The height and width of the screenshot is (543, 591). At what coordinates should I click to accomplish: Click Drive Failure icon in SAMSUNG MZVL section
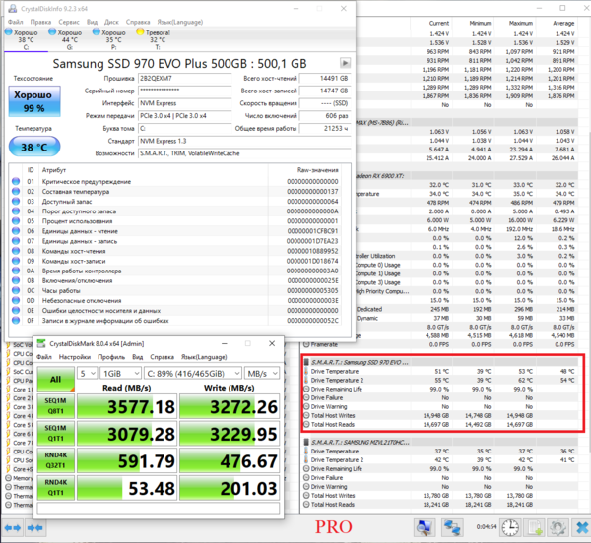pos(306,478)
